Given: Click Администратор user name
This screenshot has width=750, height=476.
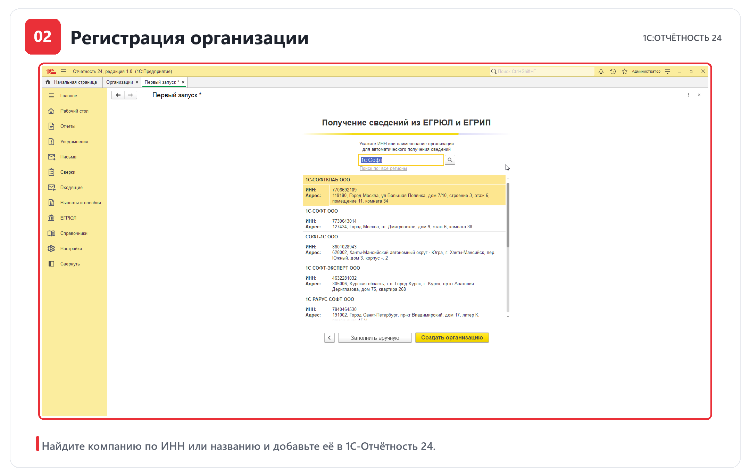Looking at the screenshot, I should tap(646, 71).
